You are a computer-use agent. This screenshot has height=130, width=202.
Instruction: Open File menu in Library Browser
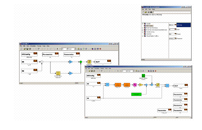[143, 9]
